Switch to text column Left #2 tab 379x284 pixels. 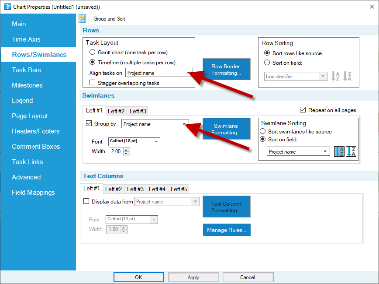(114, 189)
